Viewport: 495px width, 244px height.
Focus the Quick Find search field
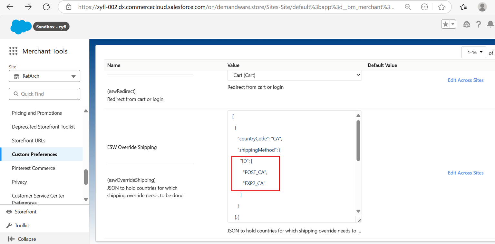(x=44, y=94)
